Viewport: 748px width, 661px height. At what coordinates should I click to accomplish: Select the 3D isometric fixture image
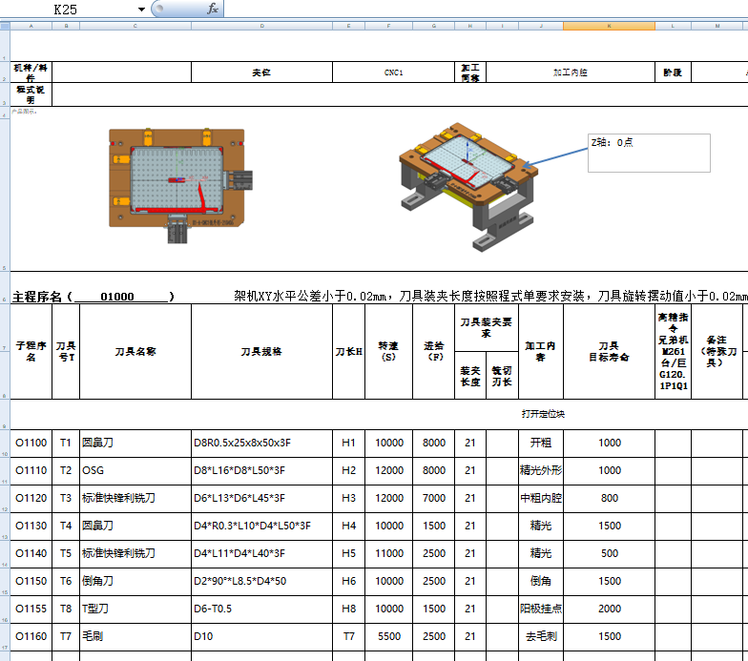(x=467, y=187)
